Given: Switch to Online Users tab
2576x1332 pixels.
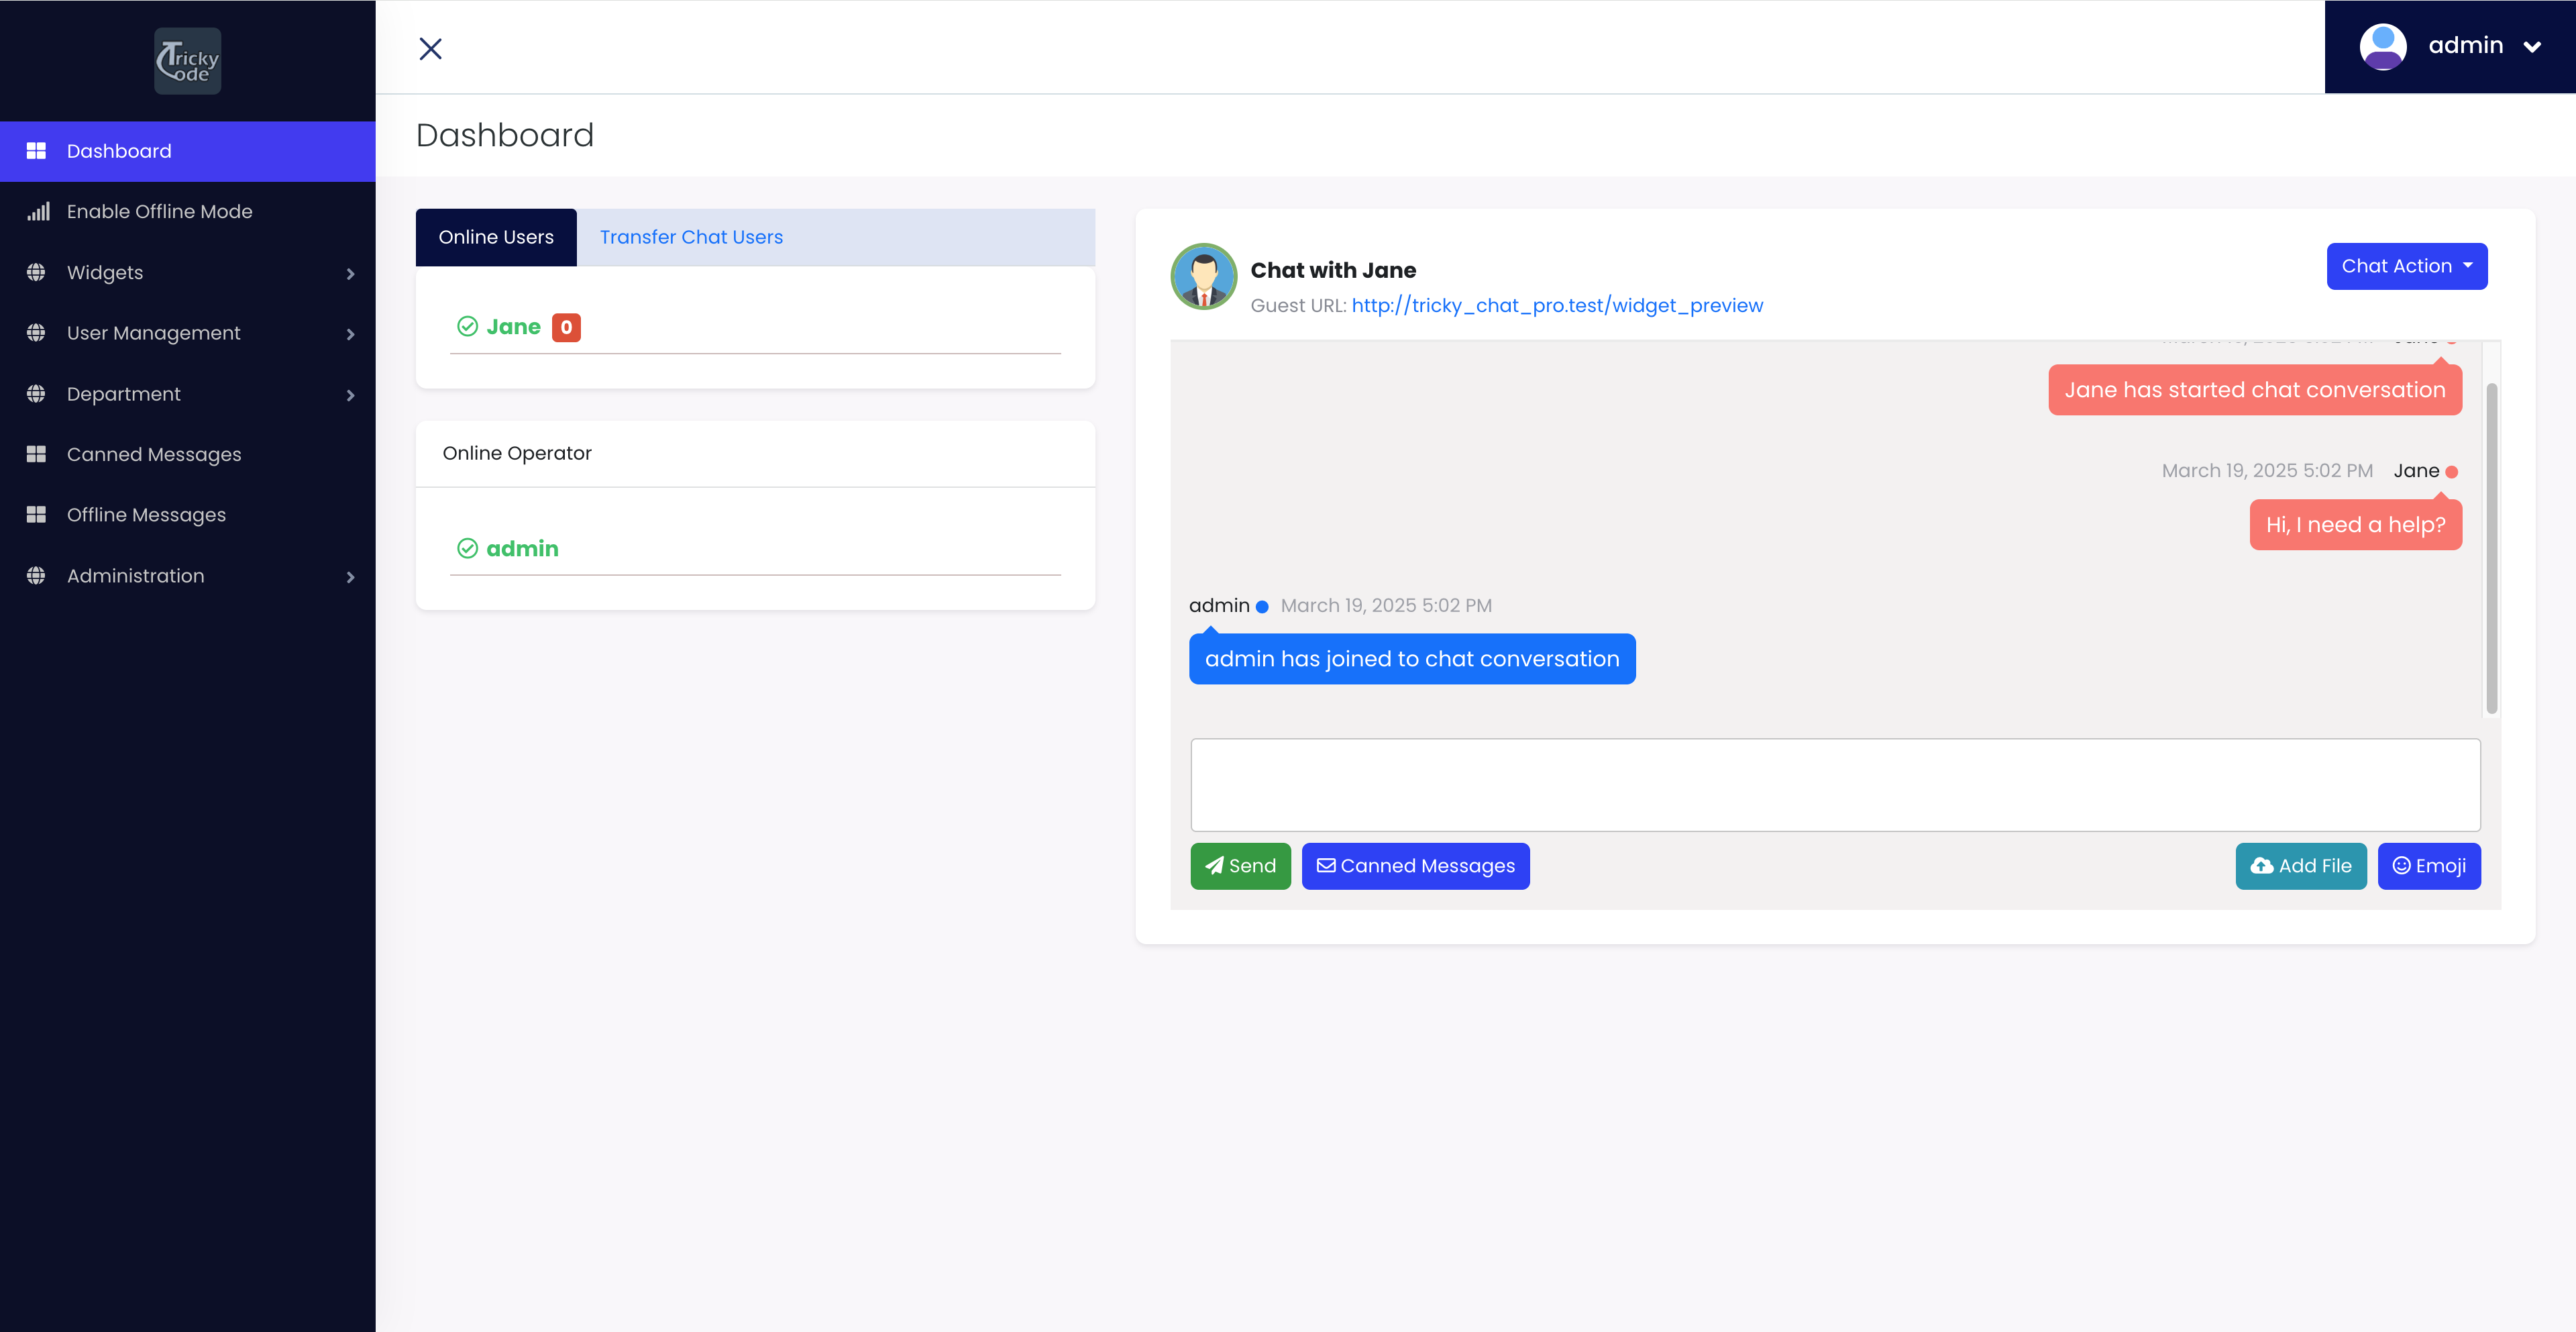Looking at the screenshot, I should point(496,237).
